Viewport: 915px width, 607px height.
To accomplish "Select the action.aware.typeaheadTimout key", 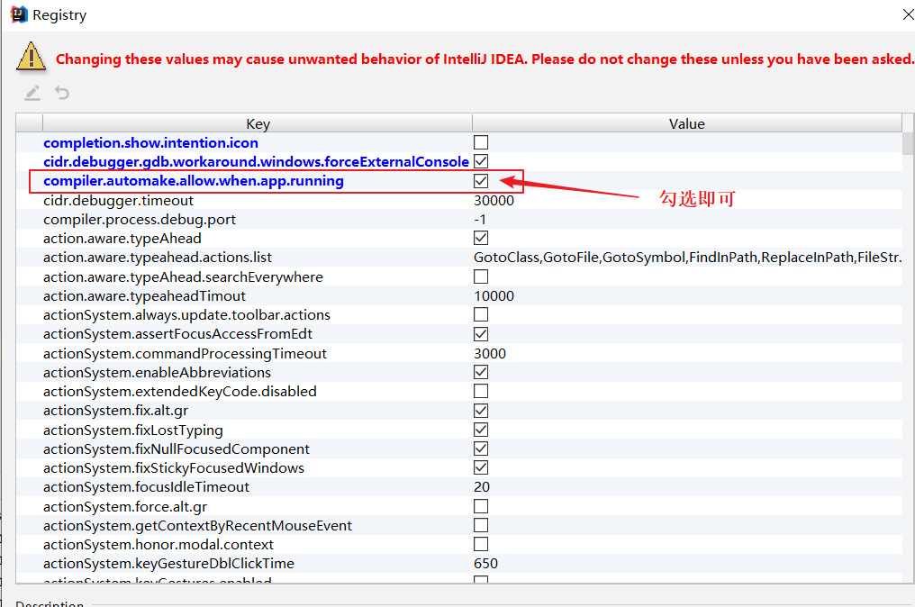I will pos(144,296).
